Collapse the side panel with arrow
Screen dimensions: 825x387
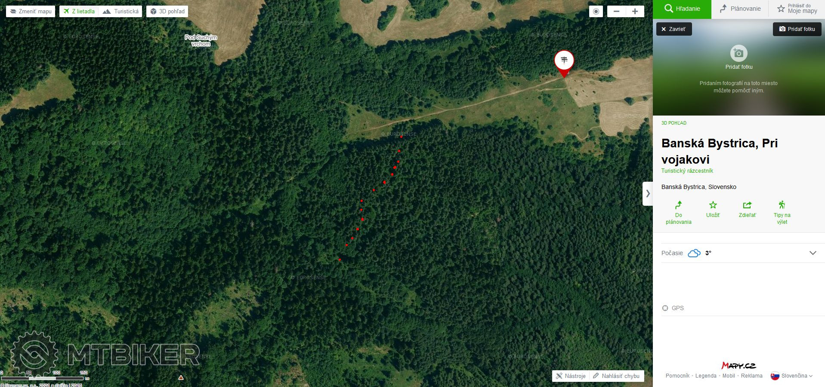pyautogui.click(x=648, y=194)
